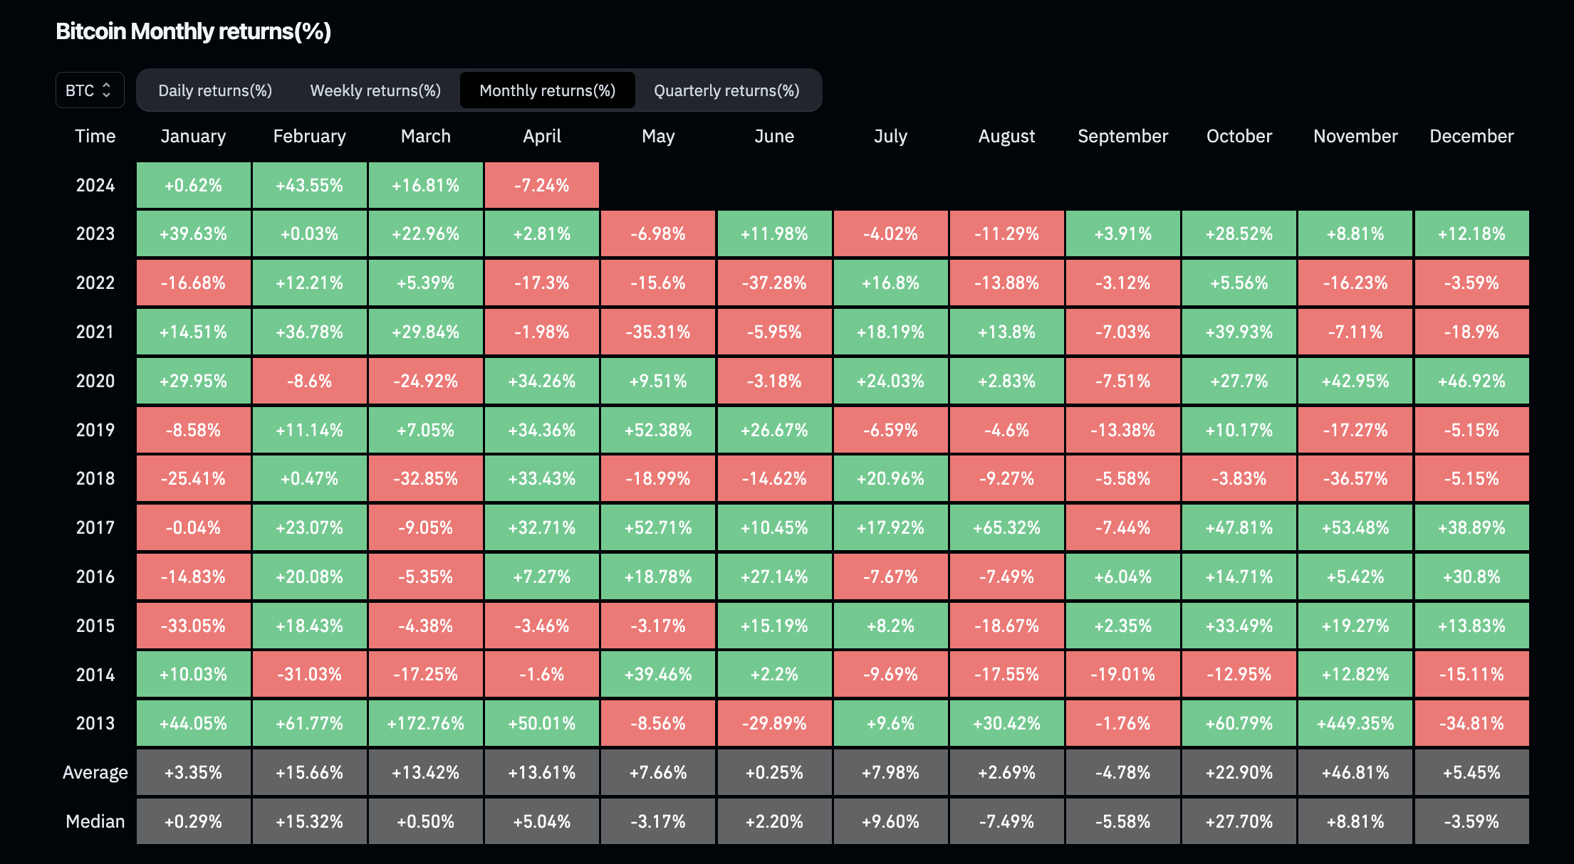The width and height of the screenshot is (1574, 864).
Task: Click the 2021 May cell -35.31%
Action: point(658,332)
